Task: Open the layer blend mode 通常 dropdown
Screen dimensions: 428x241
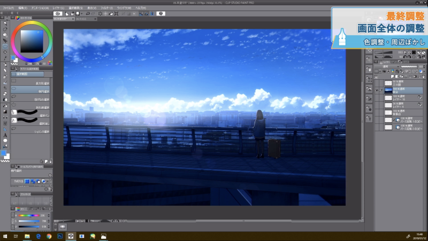Action: [387, 66]
